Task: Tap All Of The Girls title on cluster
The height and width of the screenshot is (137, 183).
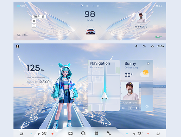Action: pos(141,27)
